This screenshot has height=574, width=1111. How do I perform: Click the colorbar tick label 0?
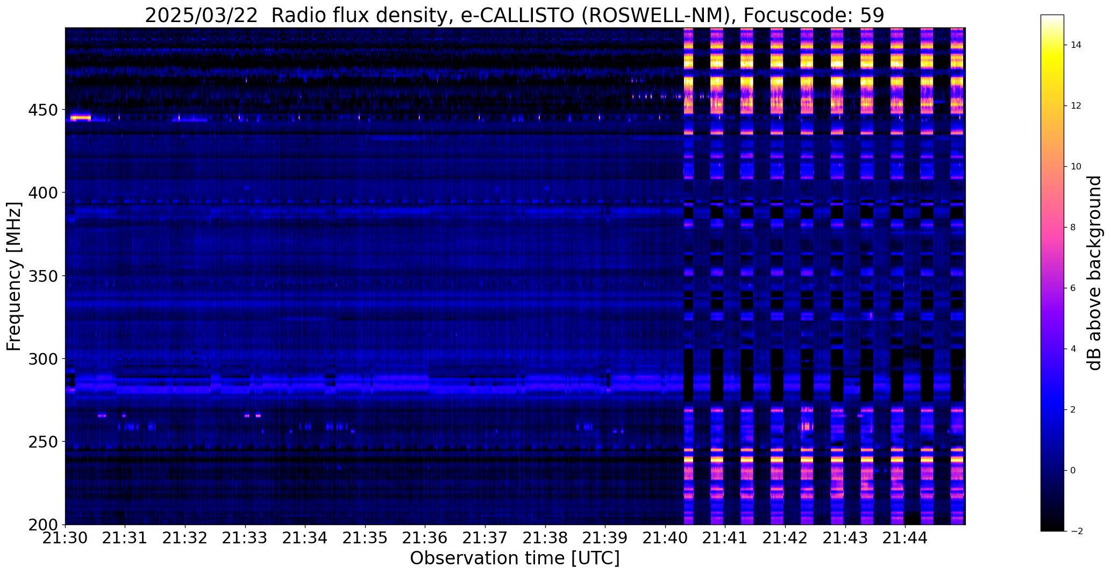(x=1073, y=471)
